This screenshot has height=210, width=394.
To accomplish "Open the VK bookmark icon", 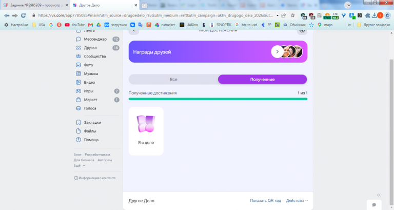I will (132, 25).
